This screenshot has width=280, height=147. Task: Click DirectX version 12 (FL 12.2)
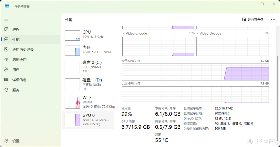tap(223, 118)
